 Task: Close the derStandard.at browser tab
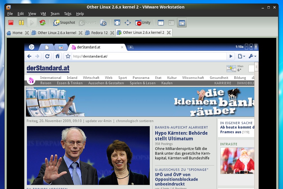click(122, 47)
